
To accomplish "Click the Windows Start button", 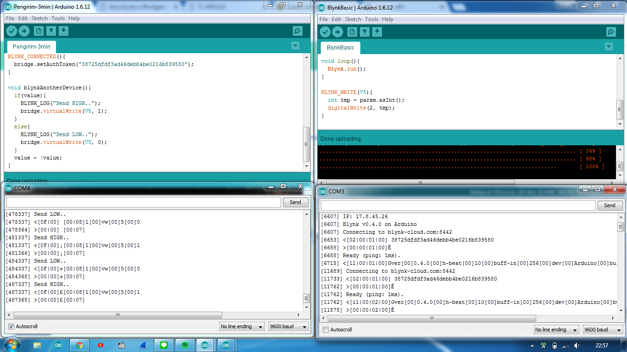I will click(11, 345).
